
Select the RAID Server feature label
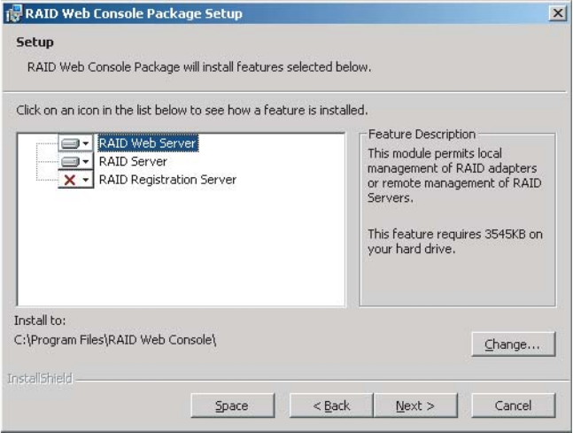(133, 162)
